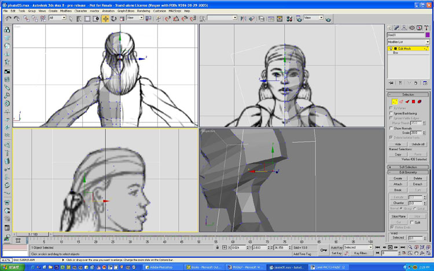This screenshot has width=434, height=271.
Task: Click the Slice Plane button
Action: click(398, 216)
